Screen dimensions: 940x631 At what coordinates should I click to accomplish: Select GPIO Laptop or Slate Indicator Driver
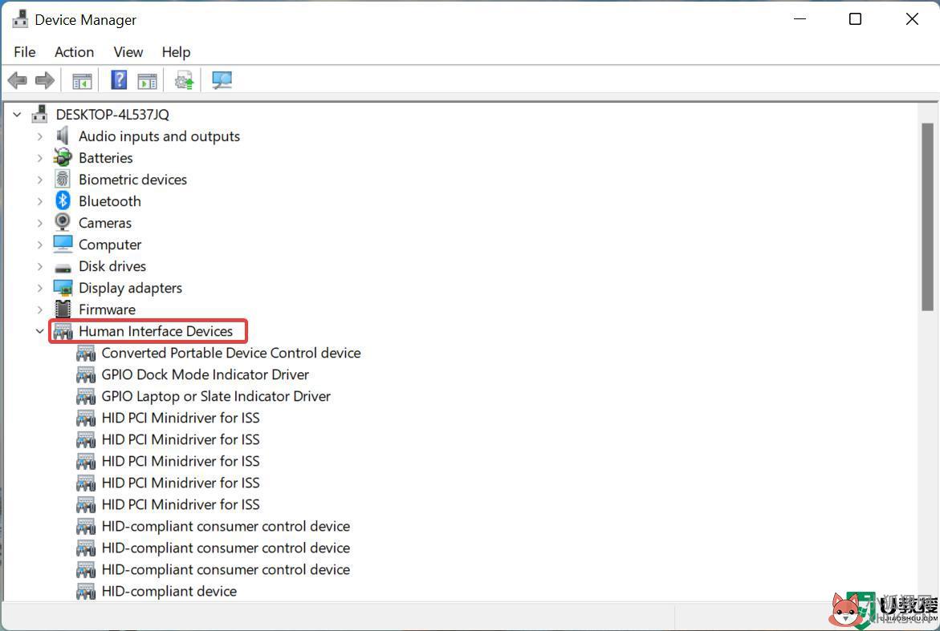point(216,396)
